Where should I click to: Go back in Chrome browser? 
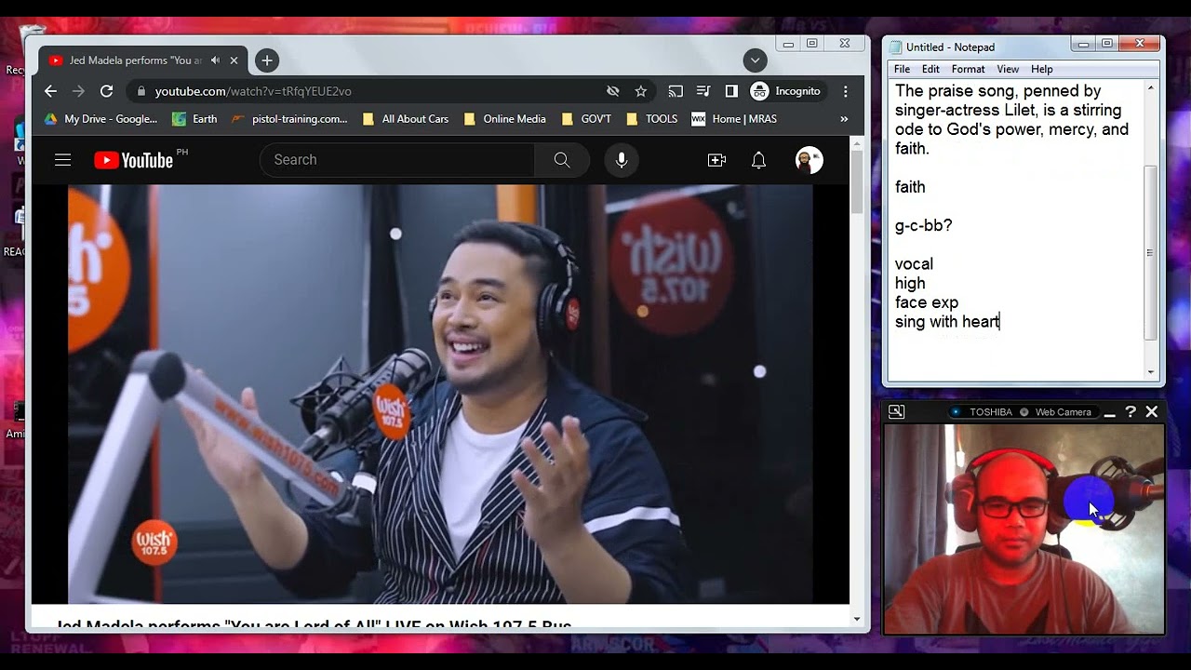(x=50, y=91)
